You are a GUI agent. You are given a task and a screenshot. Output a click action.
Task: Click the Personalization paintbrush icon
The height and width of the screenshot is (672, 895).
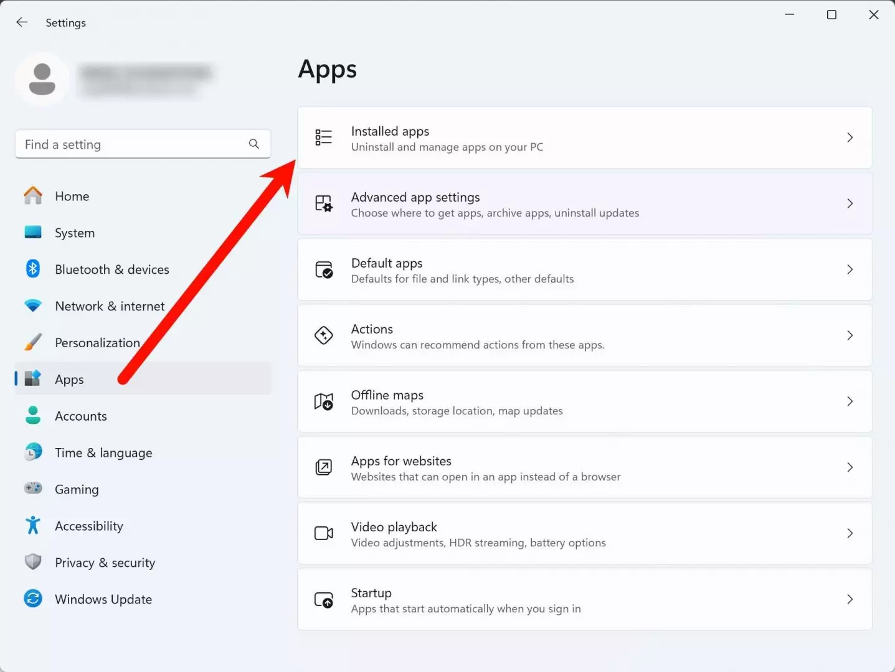click(x=33, y=342)
